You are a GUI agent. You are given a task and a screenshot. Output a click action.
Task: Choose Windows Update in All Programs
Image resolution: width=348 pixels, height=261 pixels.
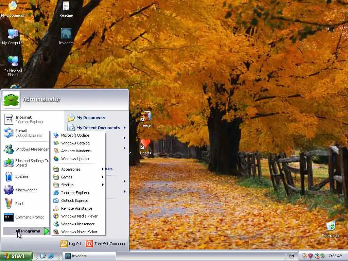pyautogui.click(x=79, y=159)
